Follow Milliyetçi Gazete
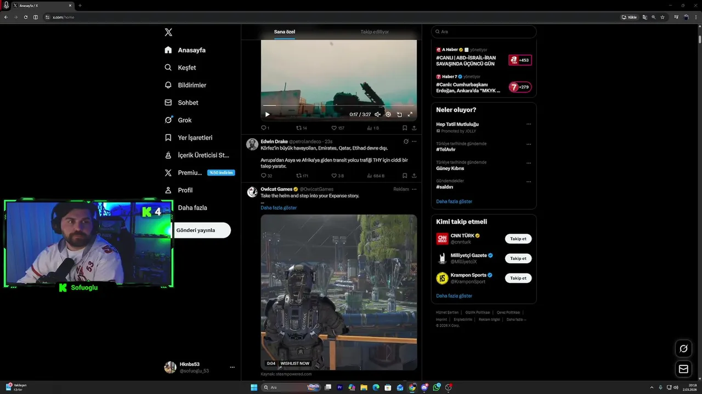702x394 pixels. coord(518,258)
